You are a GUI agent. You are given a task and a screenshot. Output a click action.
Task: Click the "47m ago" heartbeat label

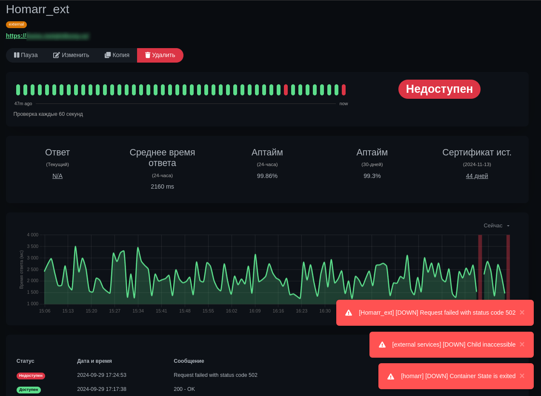pos(23,103)
